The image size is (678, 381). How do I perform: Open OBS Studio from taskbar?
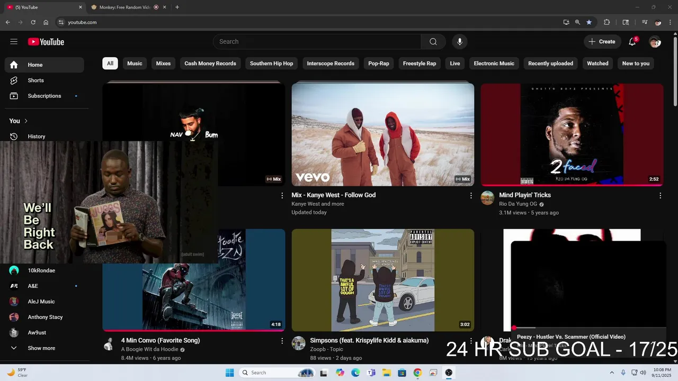pyautogui.click(x=449, y=373)
